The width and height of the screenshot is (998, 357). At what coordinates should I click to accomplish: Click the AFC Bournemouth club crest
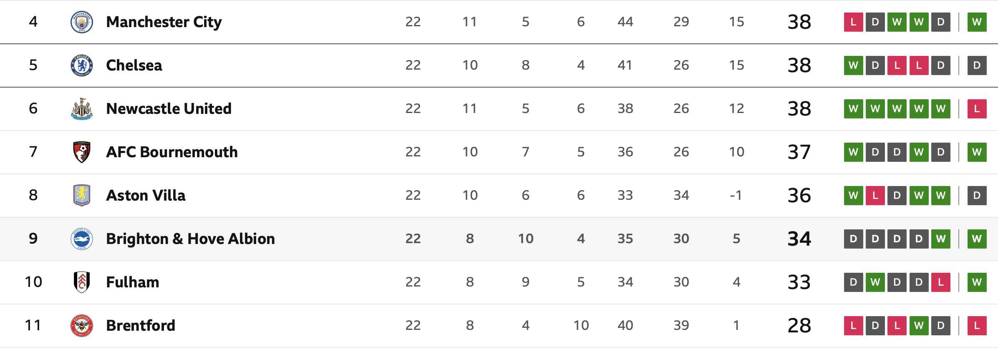pos(82,152)
